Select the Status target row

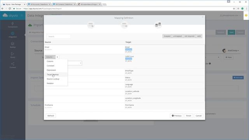165,79
